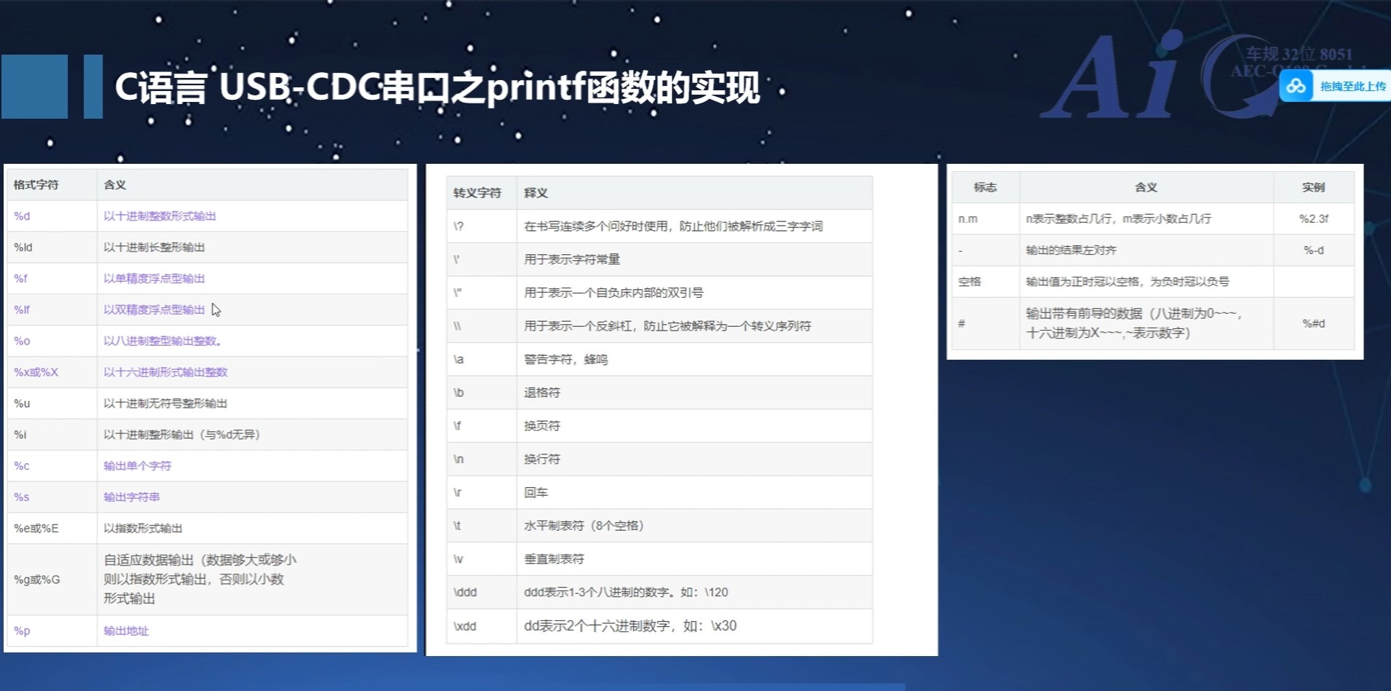Screen dimensions: 1391x691
Task: Open the '%s' string format link
Action: 21,497
